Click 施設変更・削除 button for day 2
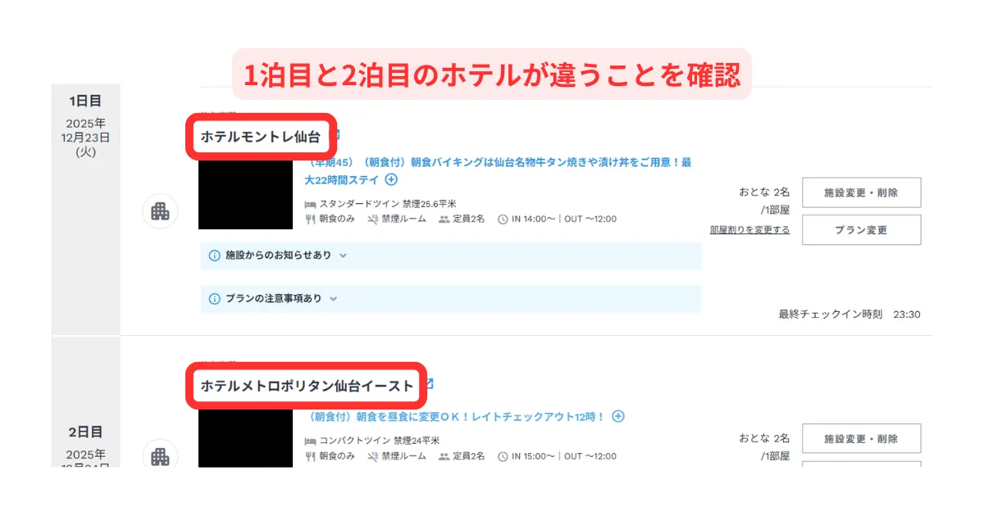The width and height of the screenshot is (984, 516). tap(861, 439)
